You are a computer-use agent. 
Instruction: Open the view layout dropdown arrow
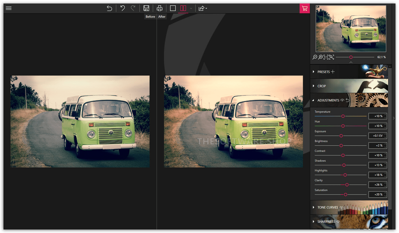[191, 8]
